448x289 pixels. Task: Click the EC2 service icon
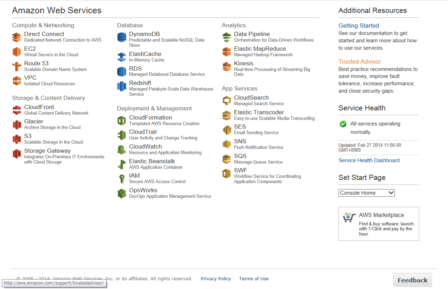point(17,52)
